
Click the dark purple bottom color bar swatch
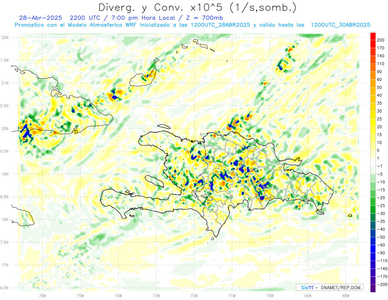click(373, 288)
